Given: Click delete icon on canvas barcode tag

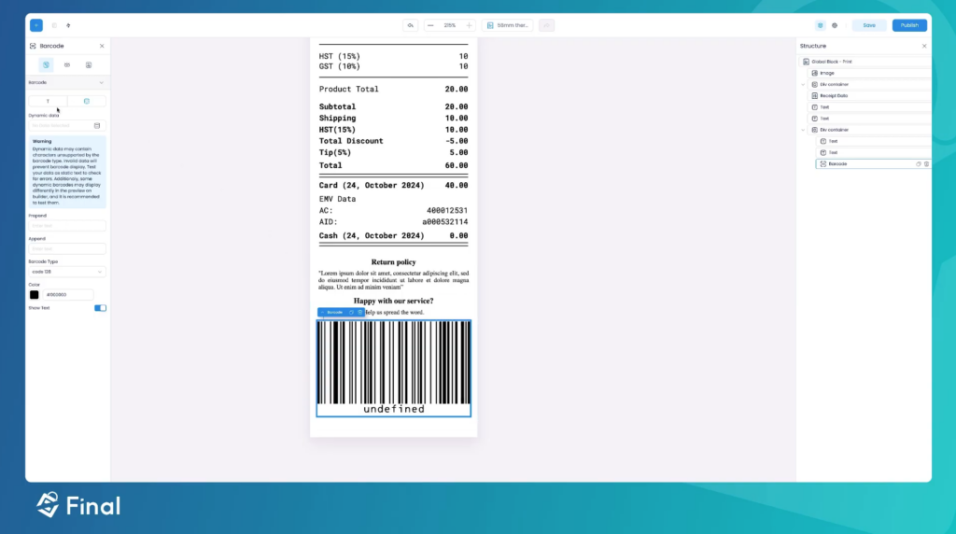Looking at the screenshot, I should pos(359,312).
